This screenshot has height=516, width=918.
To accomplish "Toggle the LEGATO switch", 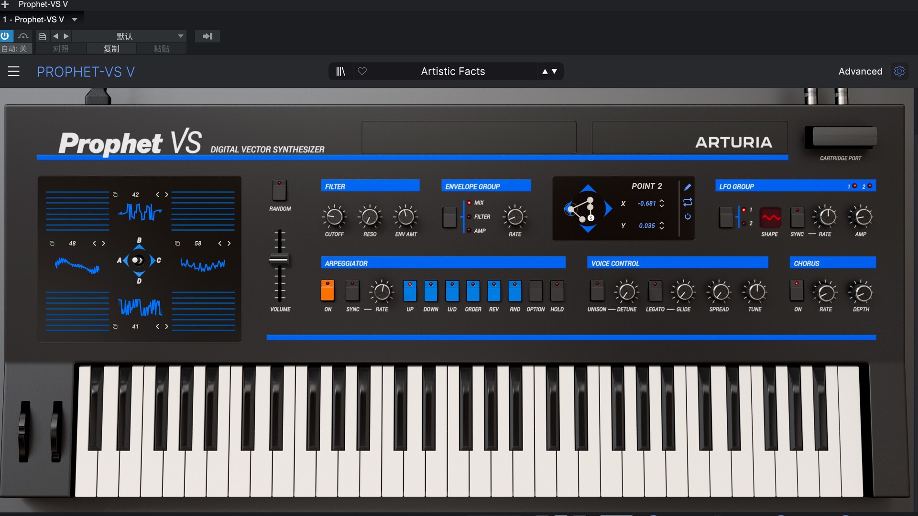I will (655, 290).
